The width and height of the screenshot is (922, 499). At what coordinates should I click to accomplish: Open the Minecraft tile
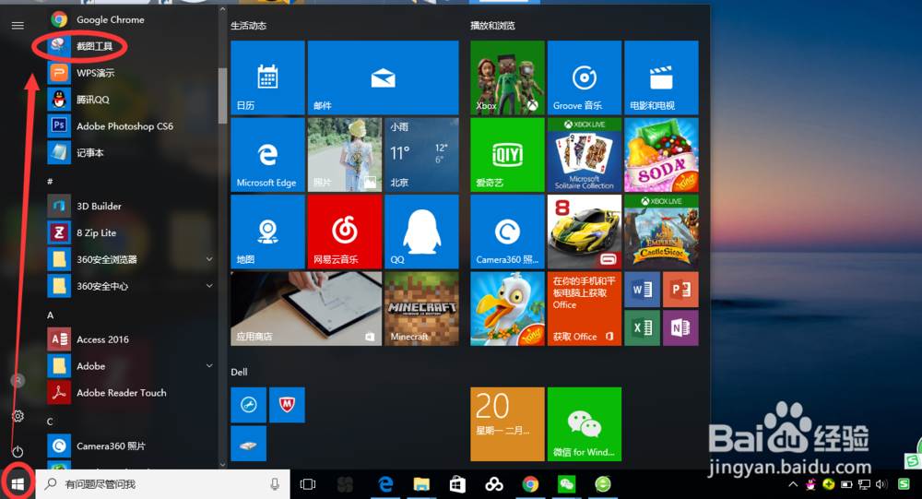click(421, 308)
